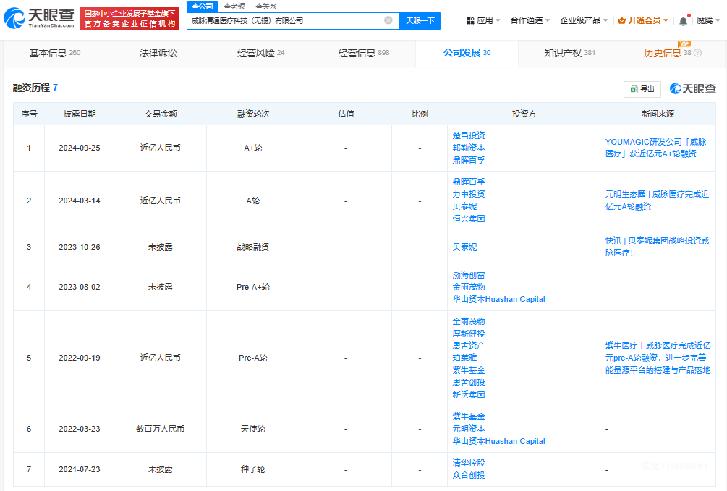Open investor 恒兴集团
This screenshot has height=491, width=727.
[469, 219]
